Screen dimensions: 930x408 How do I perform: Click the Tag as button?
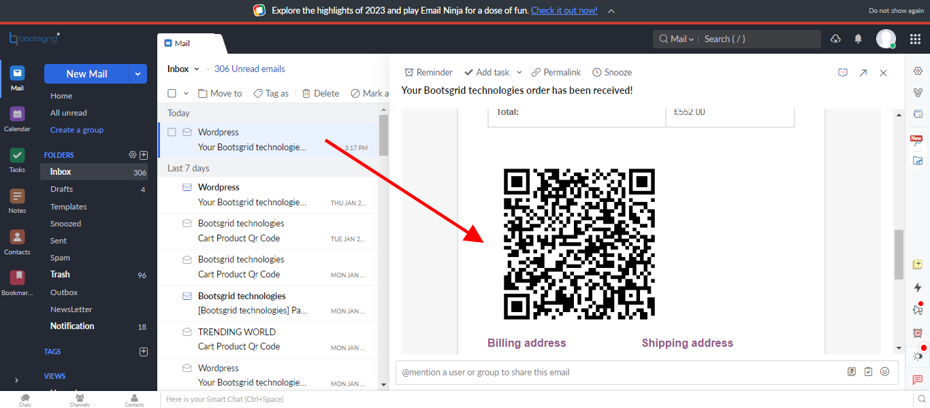271,93
